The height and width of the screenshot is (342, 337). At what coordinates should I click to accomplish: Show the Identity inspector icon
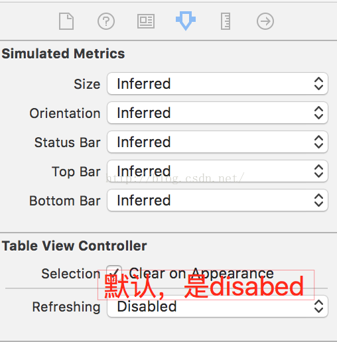point(146,21)
